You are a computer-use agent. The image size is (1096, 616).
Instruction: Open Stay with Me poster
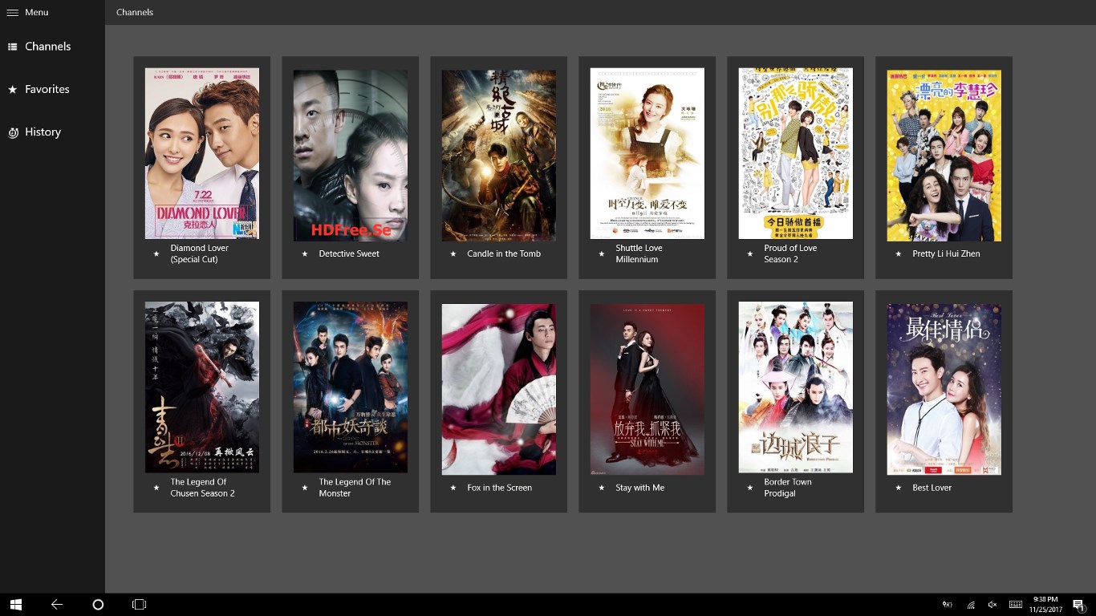click(x=647, y=390)
